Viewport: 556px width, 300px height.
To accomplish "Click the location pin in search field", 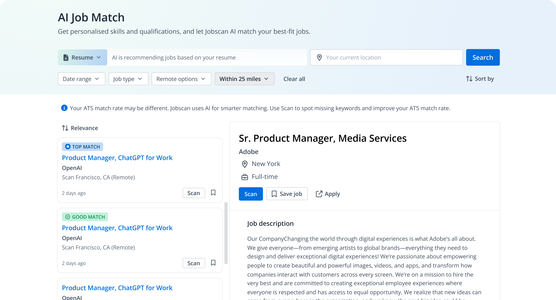I will click(319, 57).
